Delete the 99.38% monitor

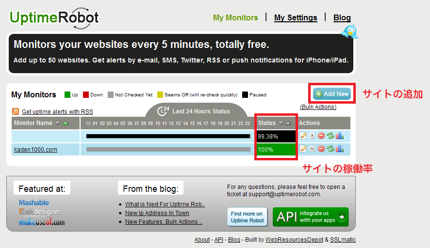point(321,136)
